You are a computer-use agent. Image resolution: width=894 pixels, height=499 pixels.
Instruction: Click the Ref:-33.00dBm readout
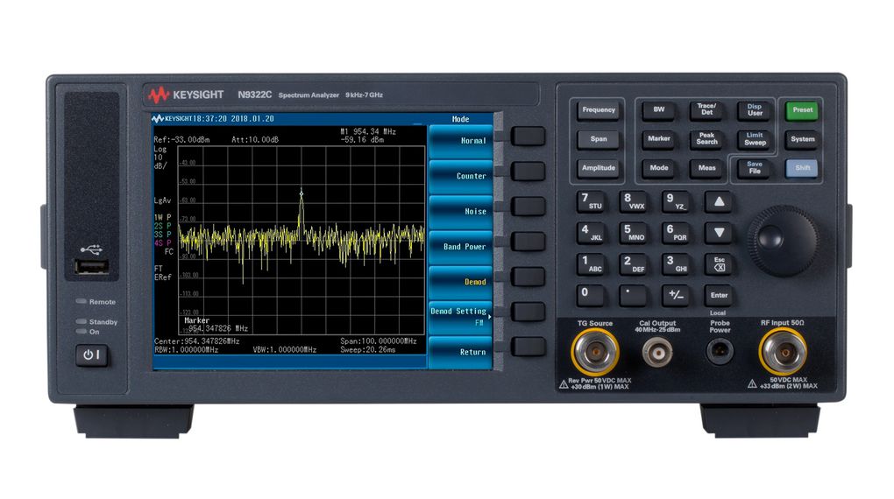[181, 139]
